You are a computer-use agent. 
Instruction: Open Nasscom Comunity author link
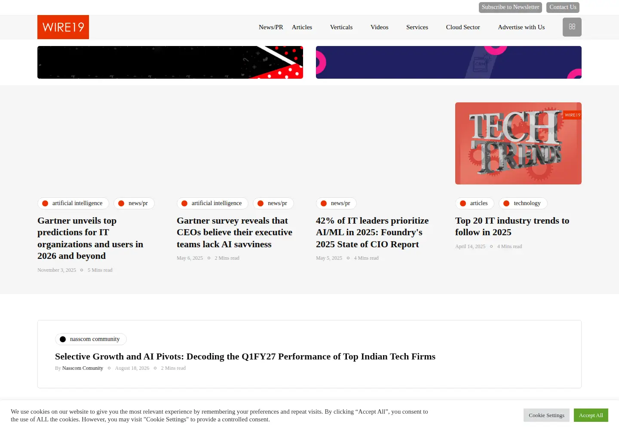(x=83, y=368)
